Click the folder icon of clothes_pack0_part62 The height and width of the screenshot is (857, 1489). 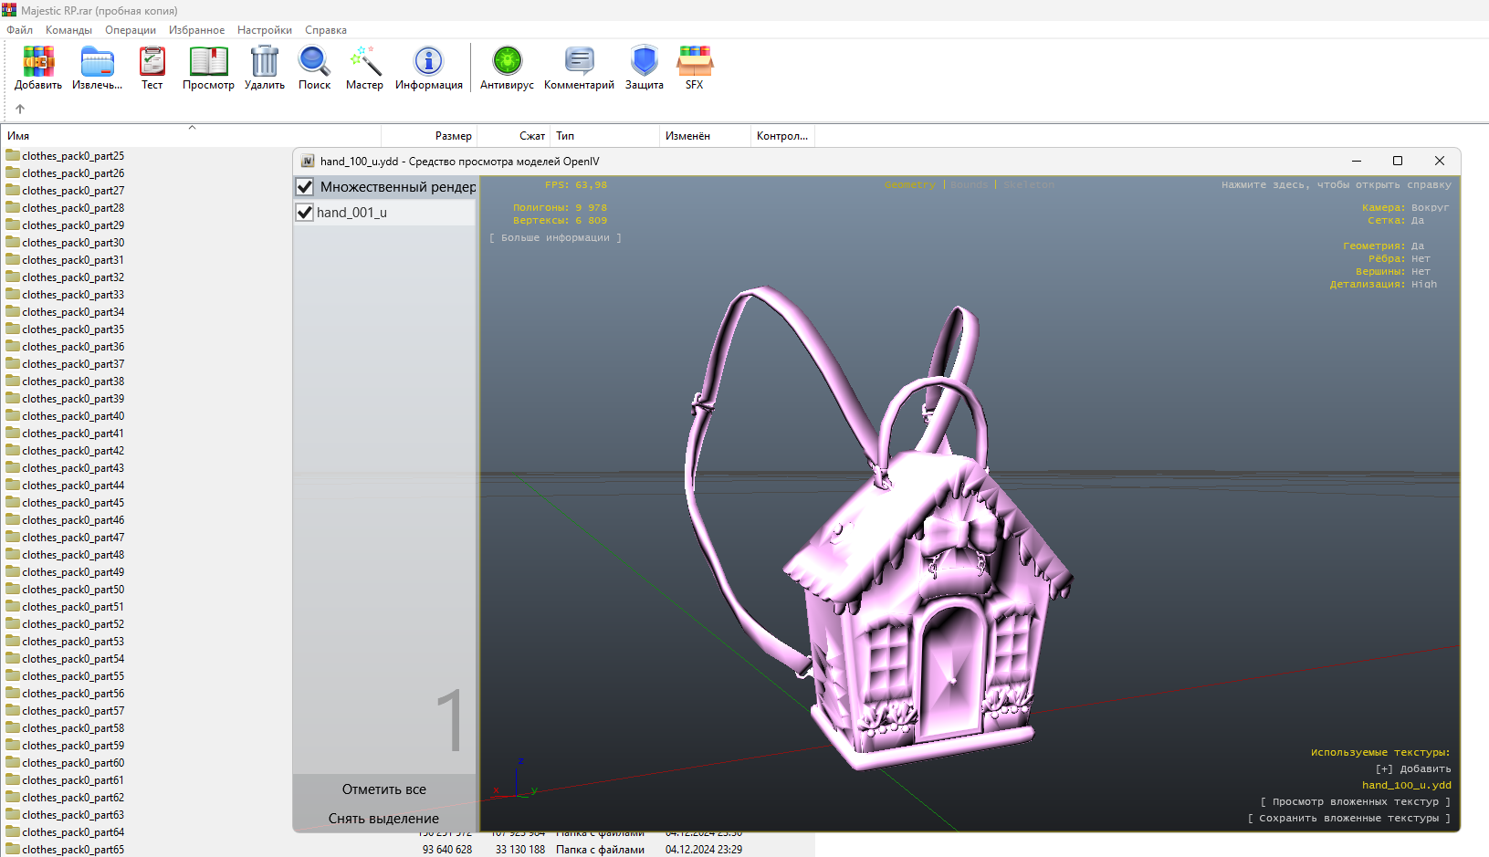coord(13,797)
